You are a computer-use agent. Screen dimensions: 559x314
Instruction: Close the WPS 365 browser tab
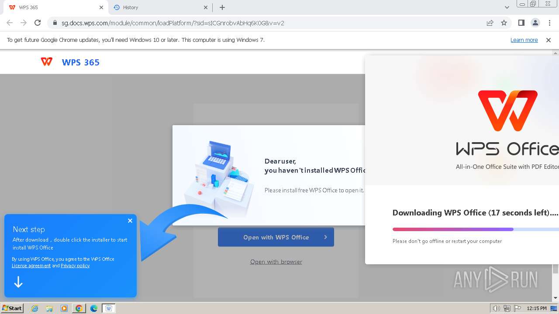101,7
